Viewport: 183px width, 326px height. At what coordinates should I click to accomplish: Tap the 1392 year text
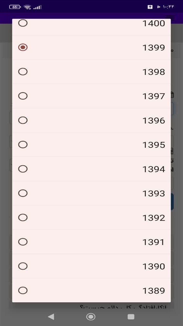(154, 218)
